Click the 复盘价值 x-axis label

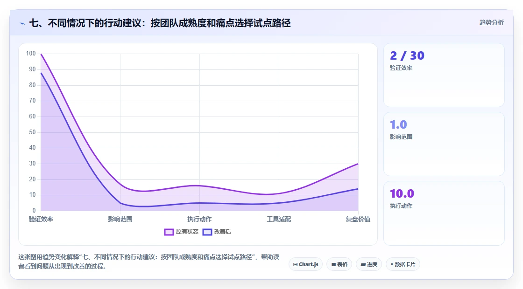(x=358, y=219)
